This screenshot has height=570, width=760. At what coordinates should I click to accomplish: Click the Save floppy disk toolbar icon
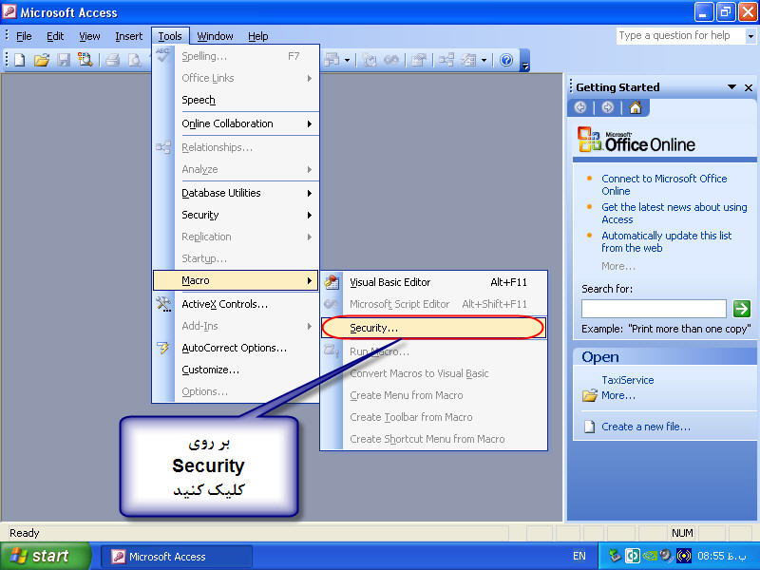(x=64, y=60)
